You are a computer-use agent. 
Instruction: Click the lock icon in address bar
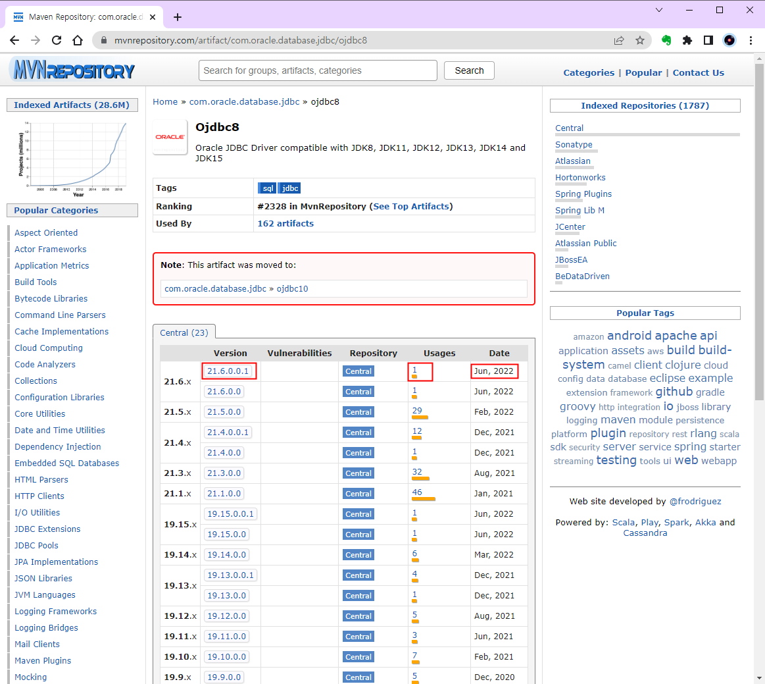(x=103, y=41)
